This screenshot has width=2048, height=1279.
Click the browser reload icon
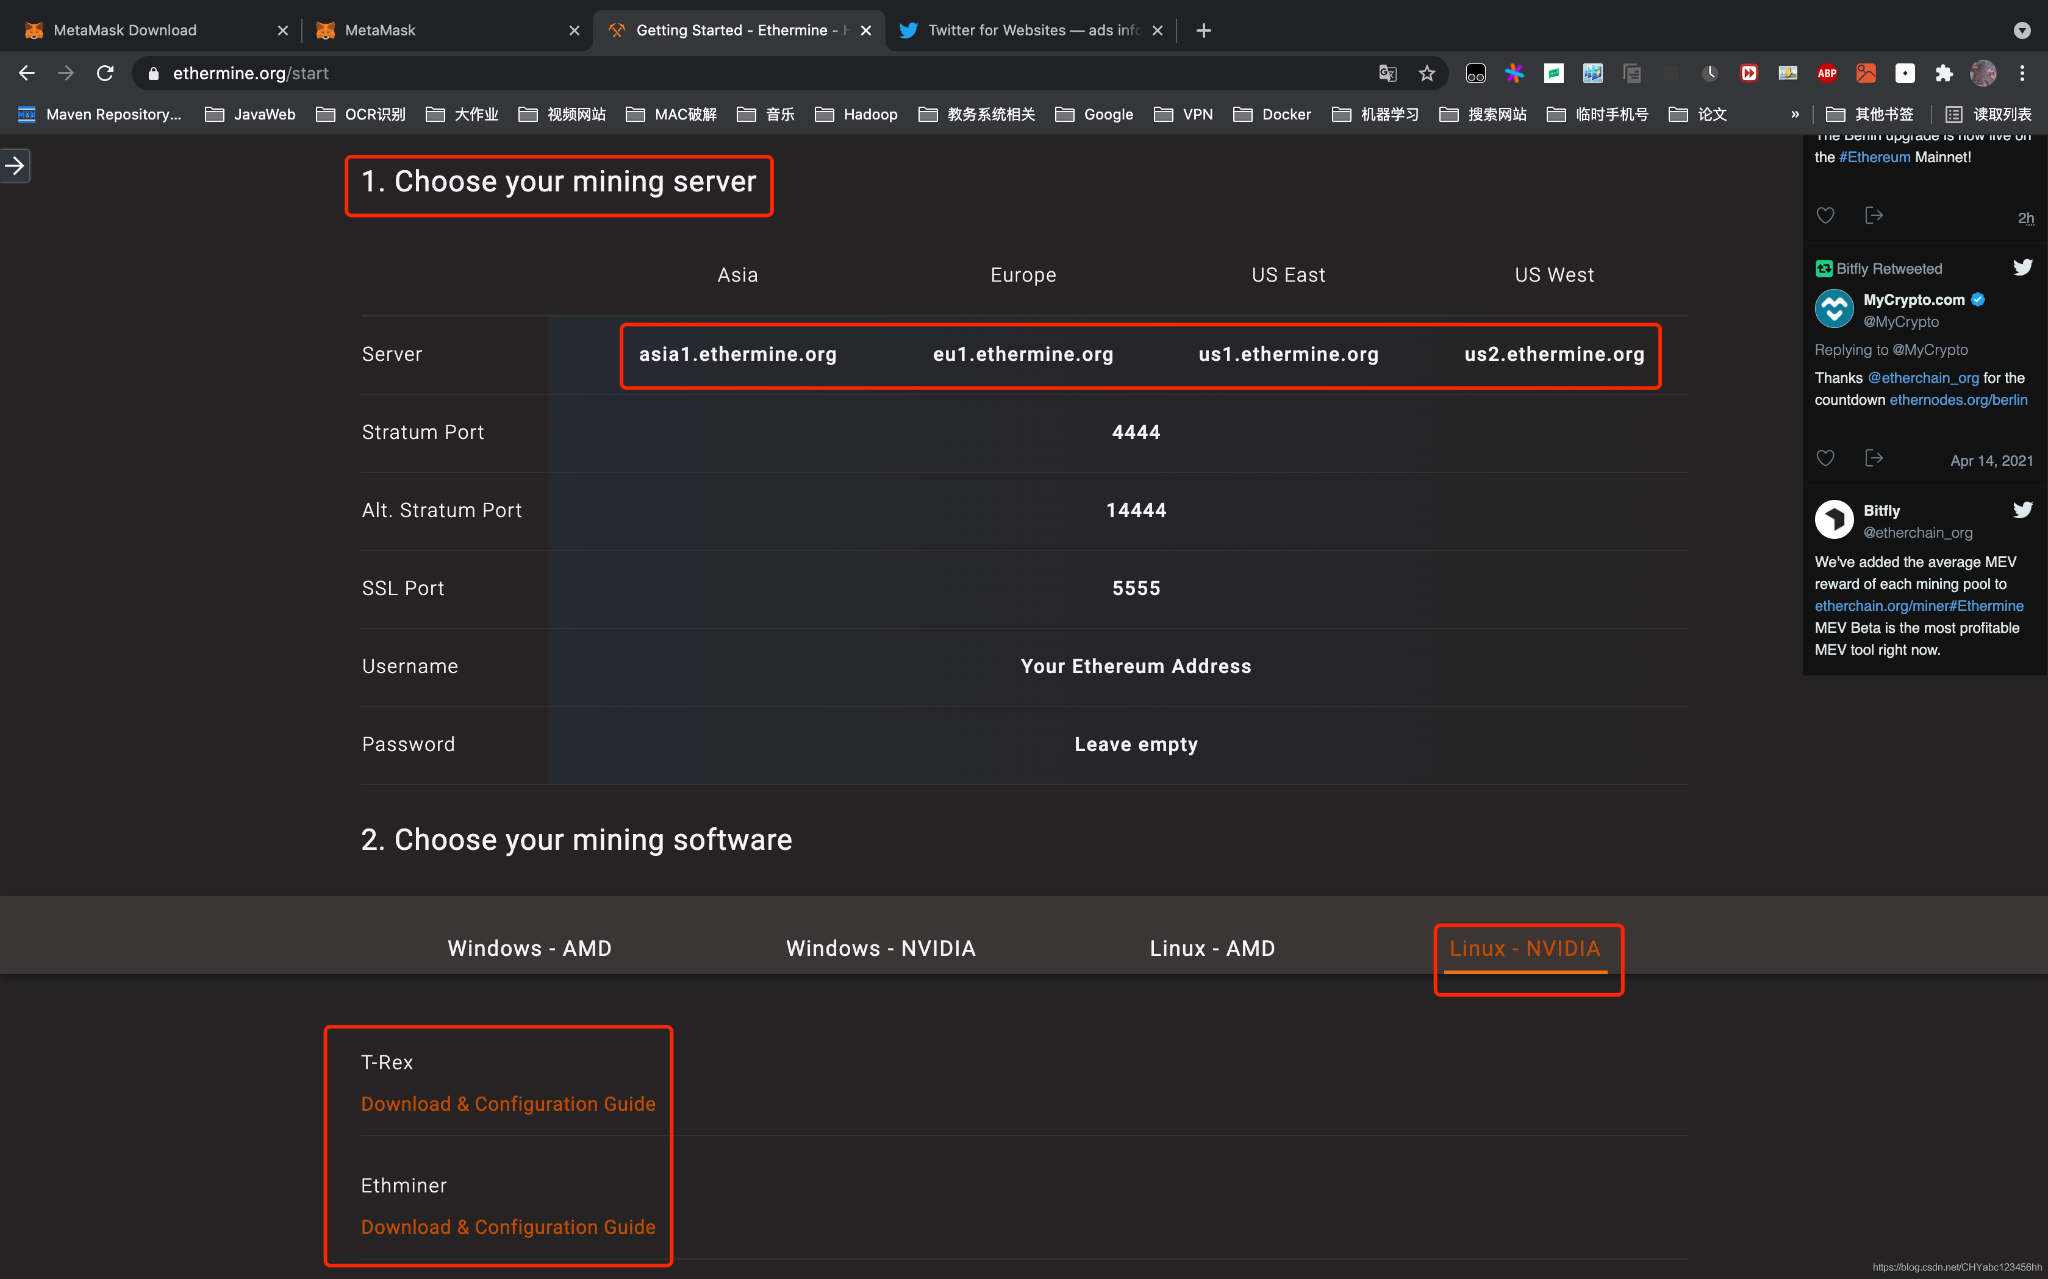click(105, 74)
